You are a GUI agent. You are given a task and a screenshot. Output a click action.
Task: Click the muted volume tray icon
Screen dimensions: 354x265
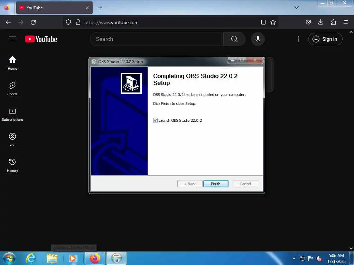(319, 258)
